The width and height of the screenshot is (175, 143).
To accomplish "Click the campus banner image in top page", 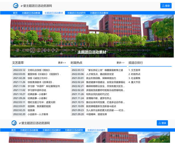I will tap(92, 36).
